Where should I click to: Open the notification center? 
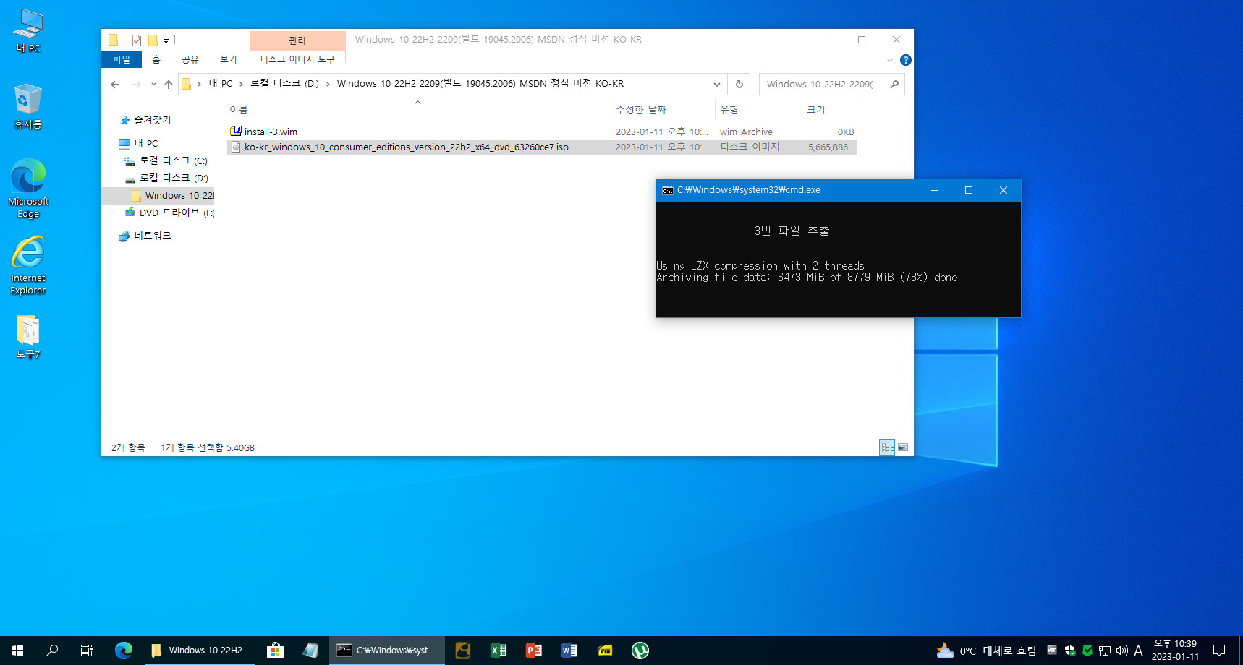[x=1219, y=651]
